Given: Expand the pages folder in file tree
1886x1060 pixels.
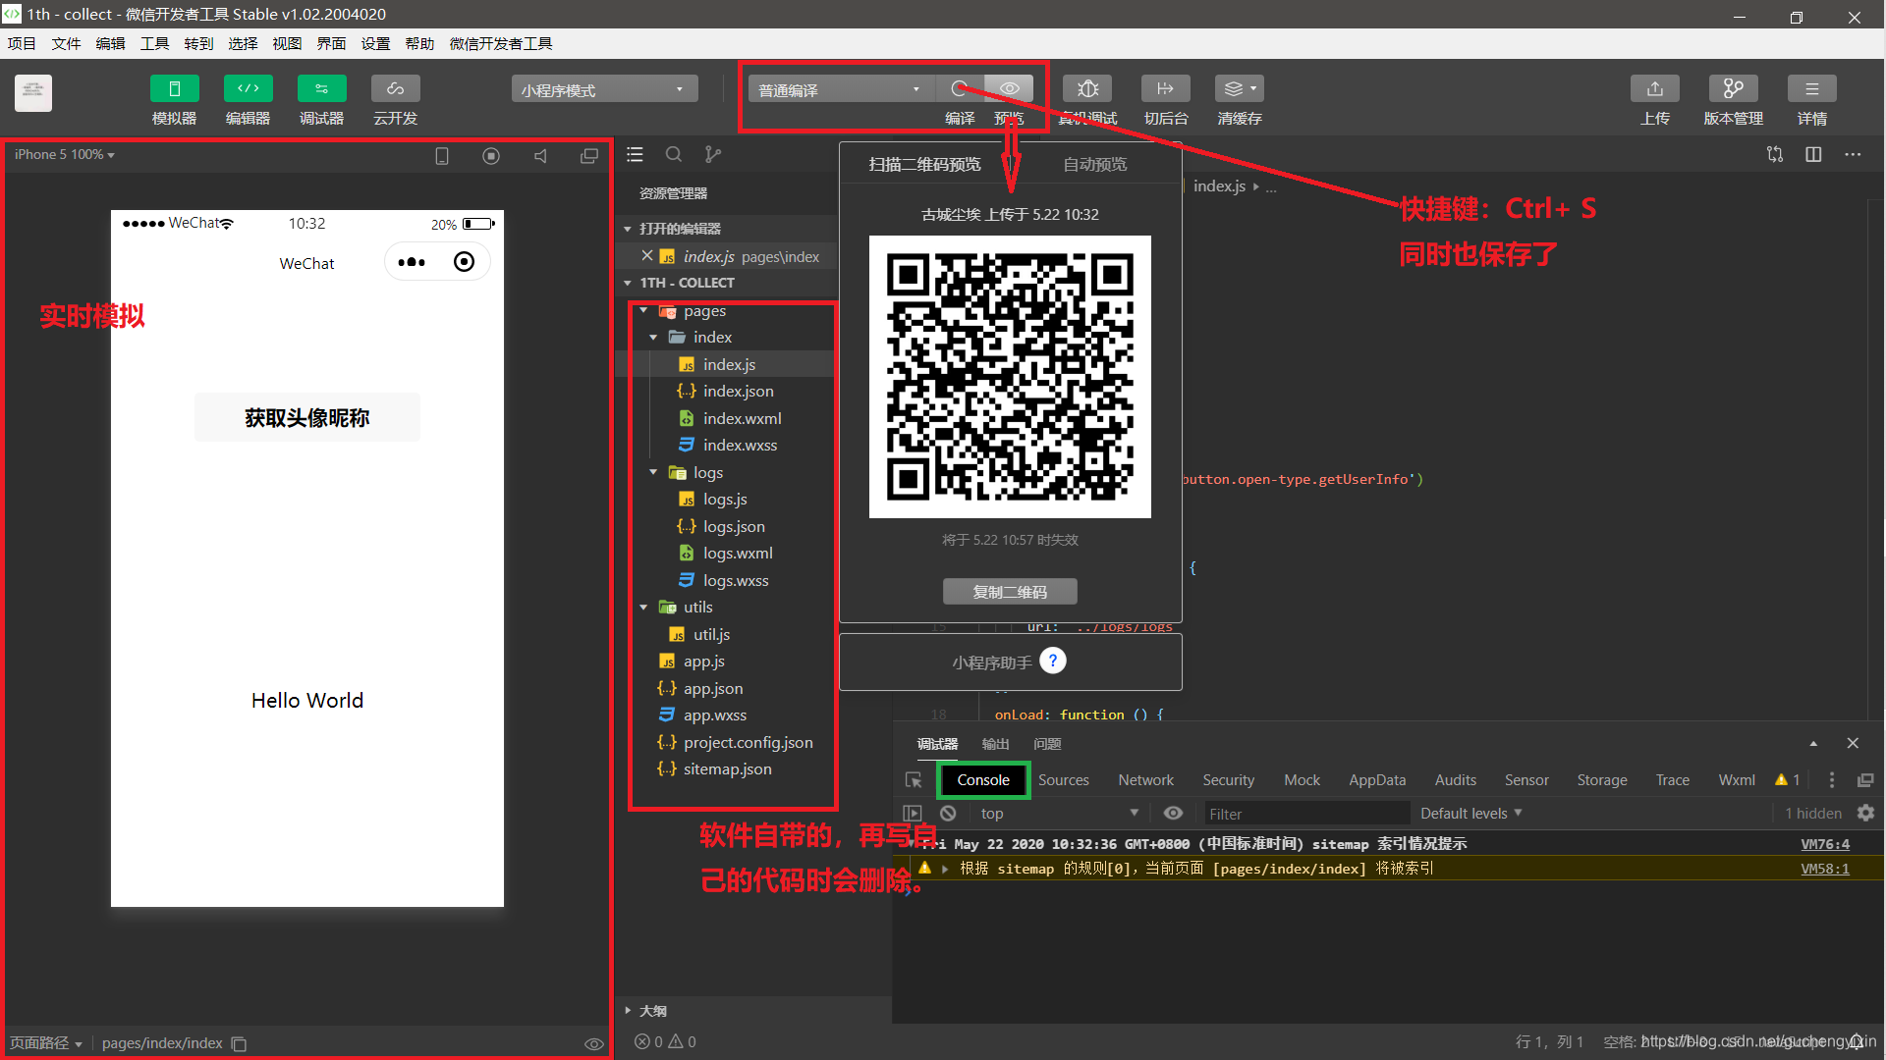Looking at the screenshot, I should 645,309.
